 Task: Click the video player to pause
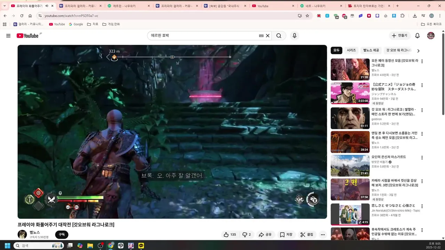click(172, 132)
